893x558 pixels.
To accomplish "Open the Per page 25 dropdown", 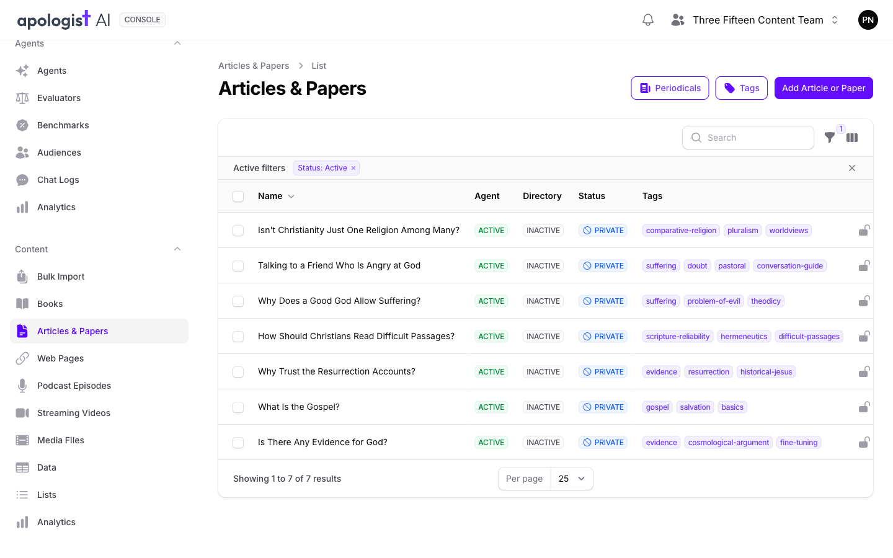I will coord(572,479).
